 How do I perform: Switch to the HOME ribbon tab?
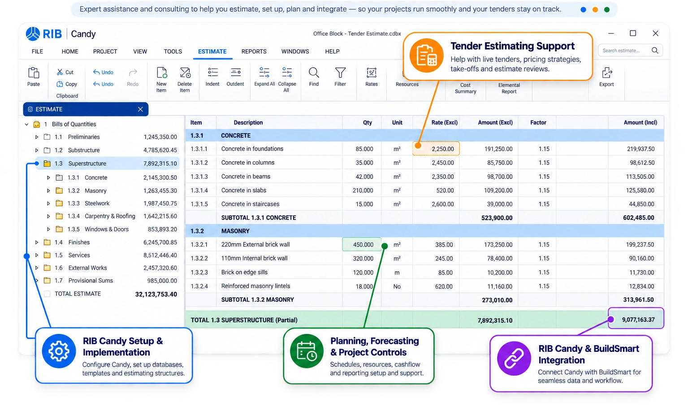(70, 52)
